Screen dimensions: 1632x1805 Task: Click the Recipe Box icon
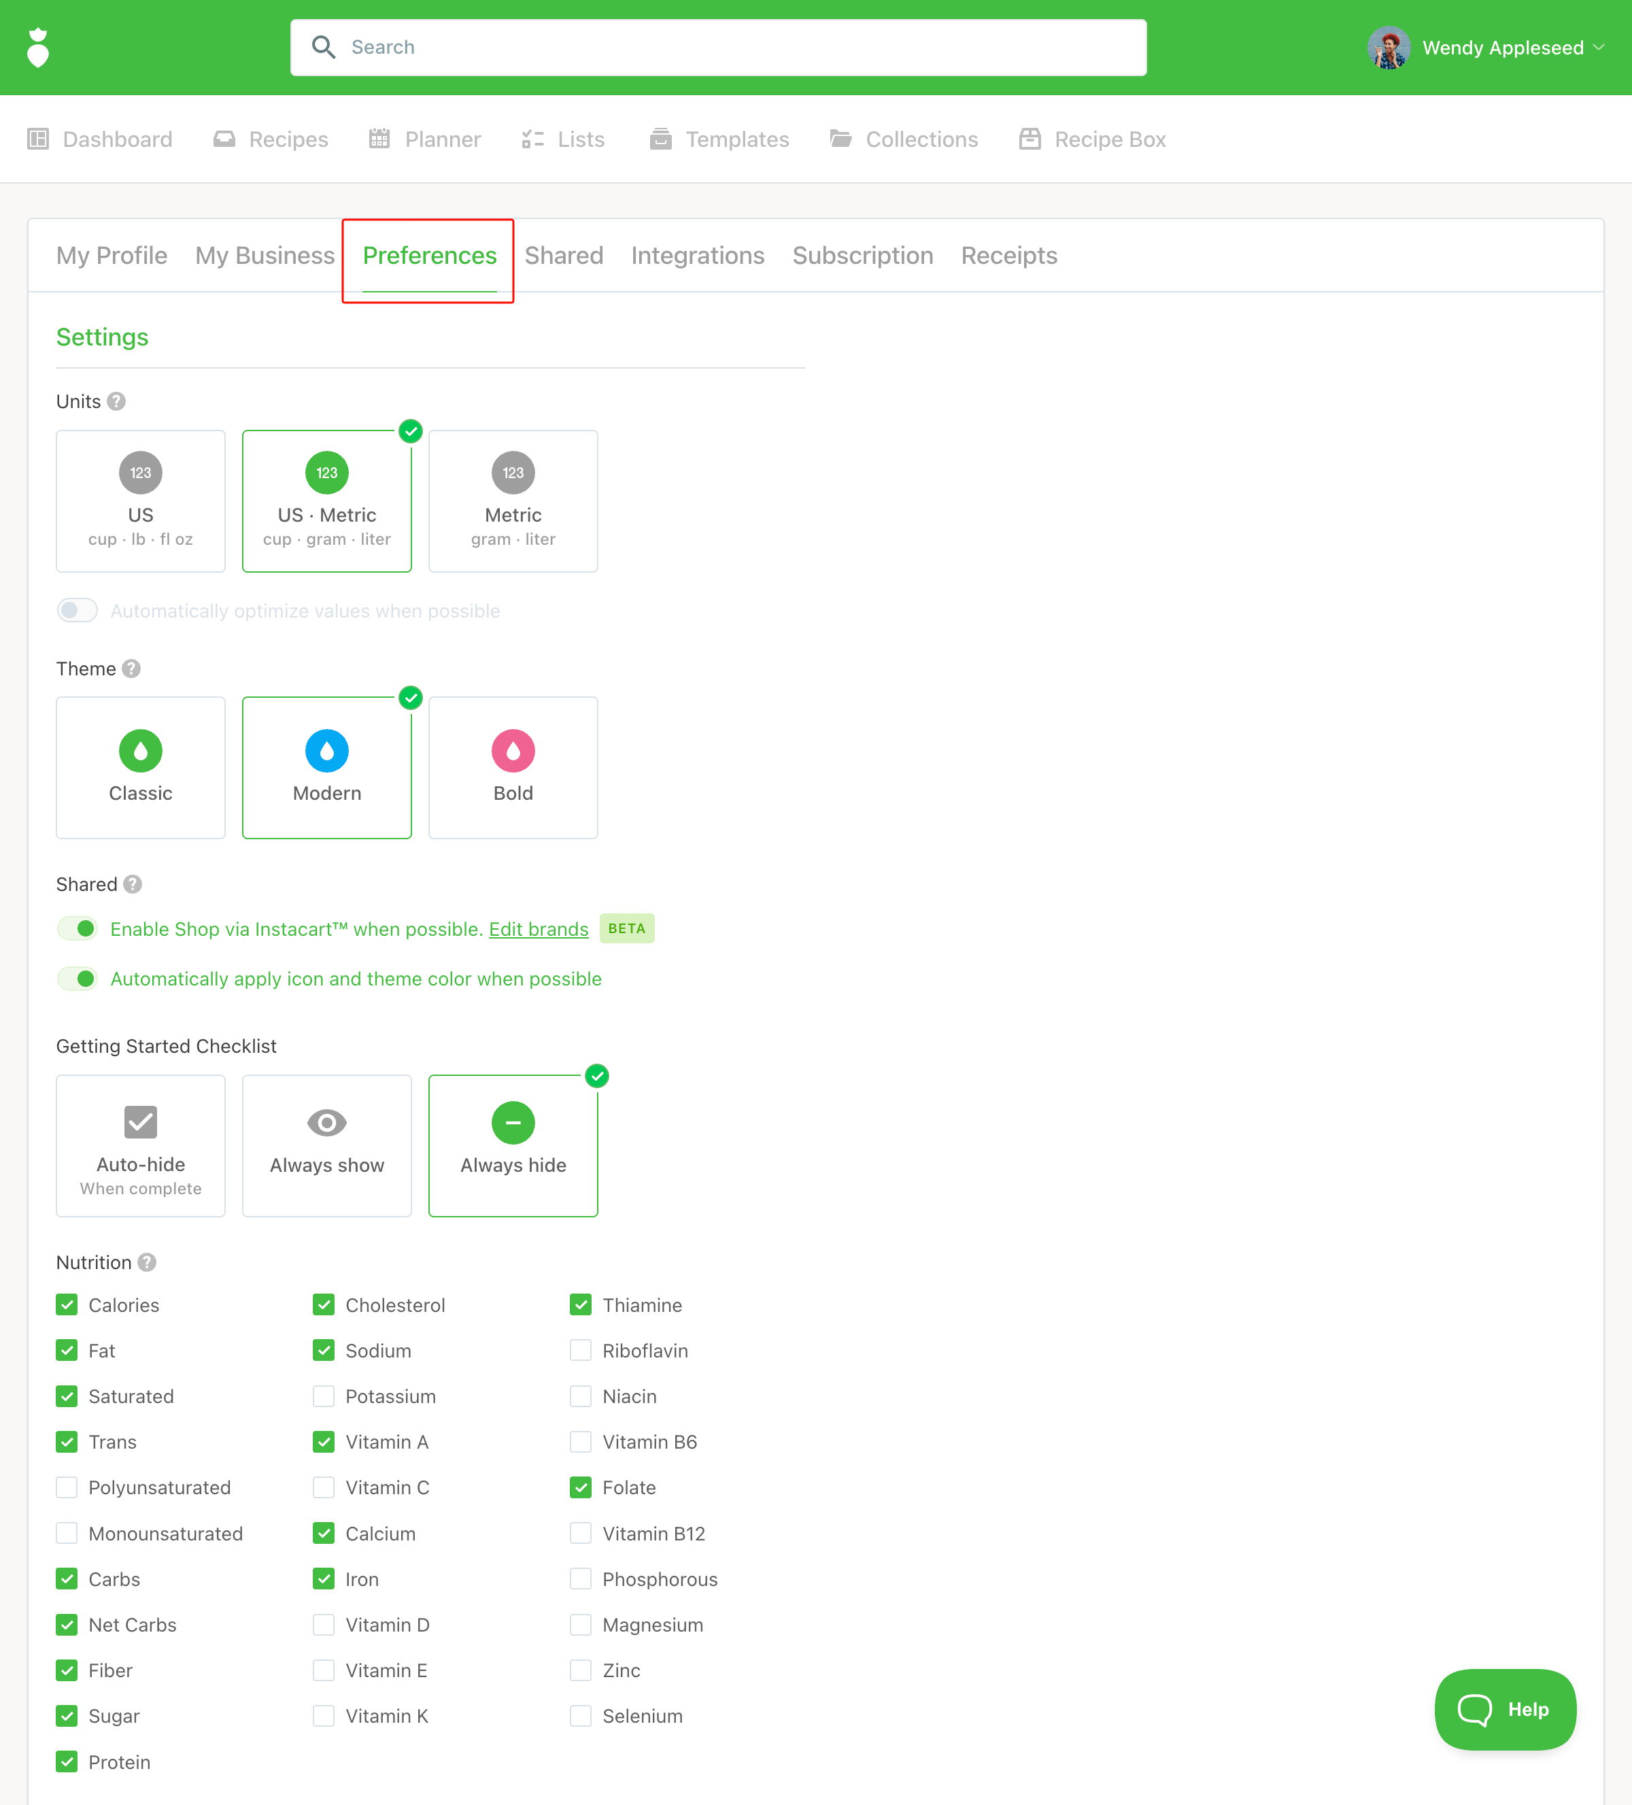tap(1030, 139)
